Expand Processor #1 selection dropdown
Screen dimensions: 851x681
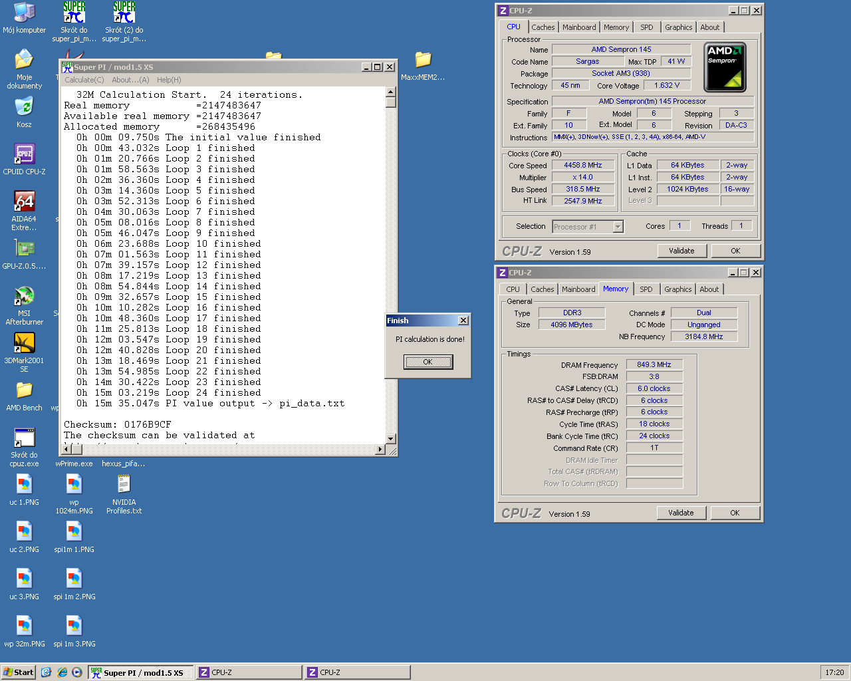point(618,227)
